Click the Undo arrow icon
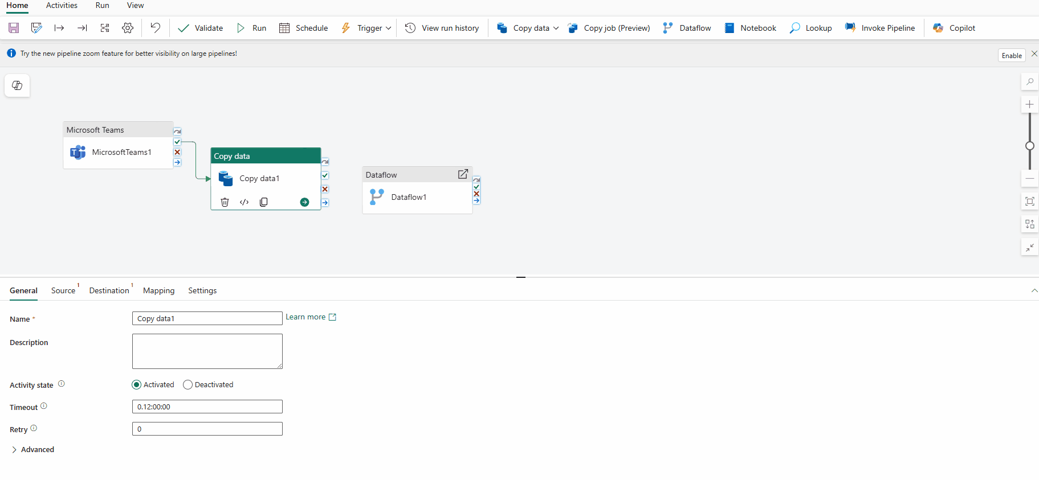The image size is (1039, 480). 155,28
